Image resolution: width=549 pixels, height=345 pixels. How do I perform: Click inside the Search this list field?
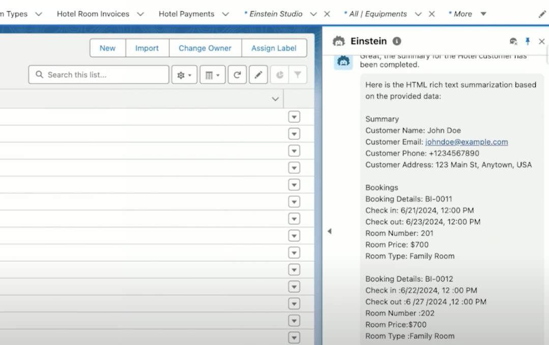pos(98,74)
